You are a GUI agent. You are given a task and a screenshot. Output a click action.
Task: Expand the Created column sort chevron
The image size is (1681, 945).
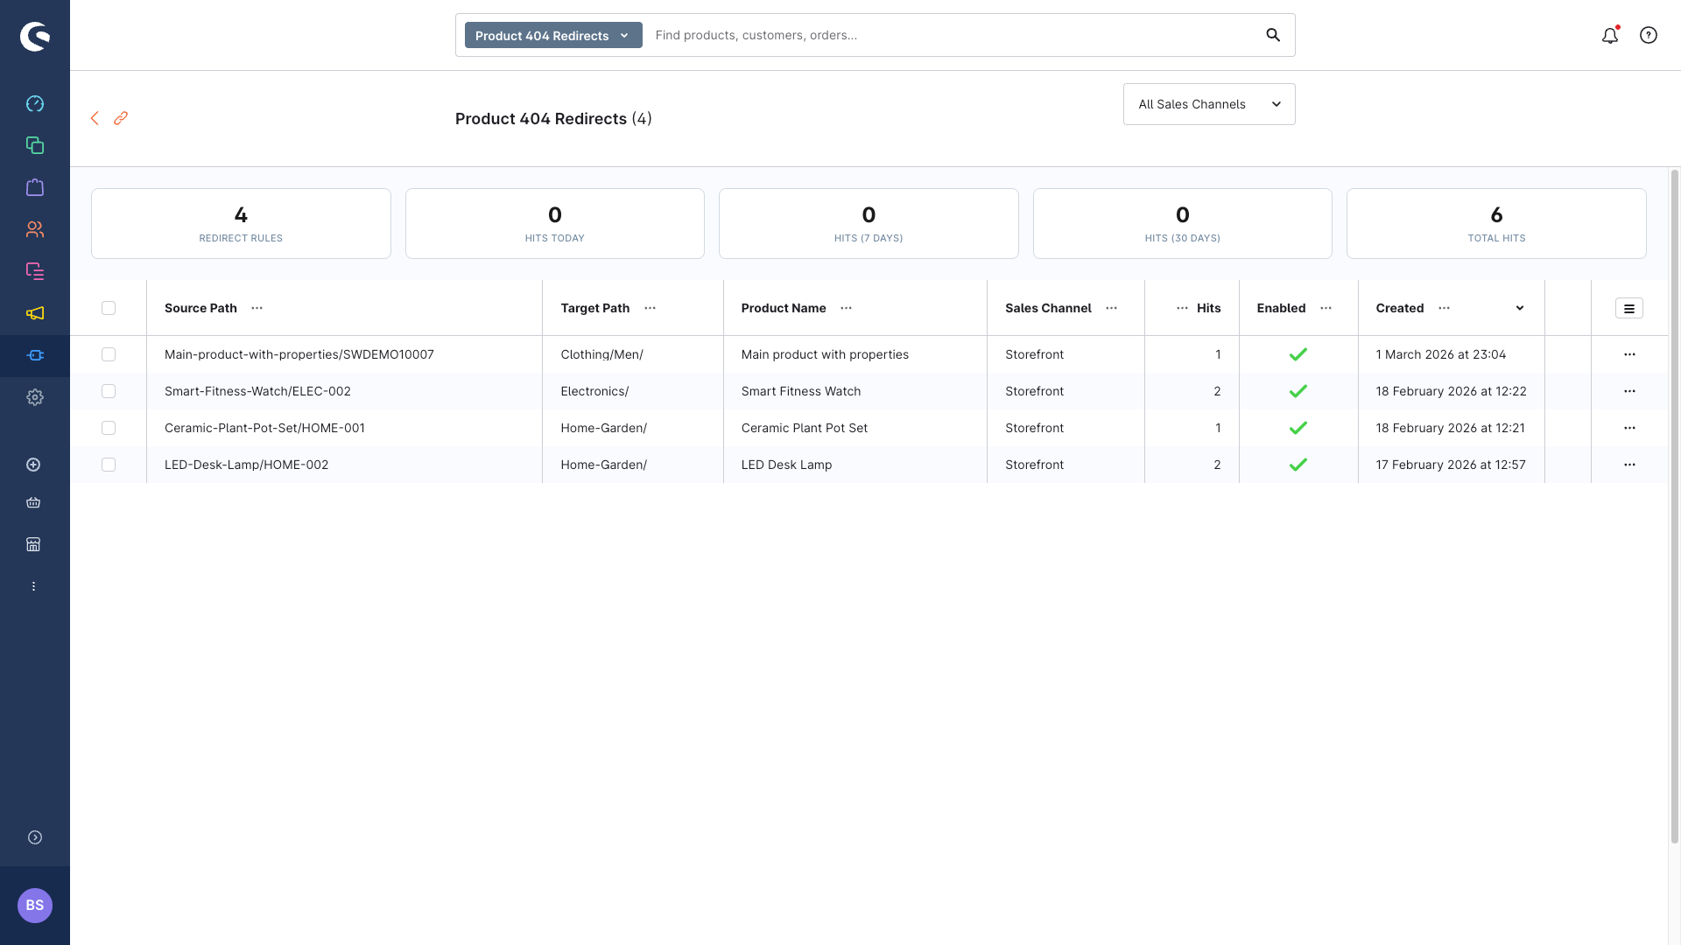[1521, 308]
